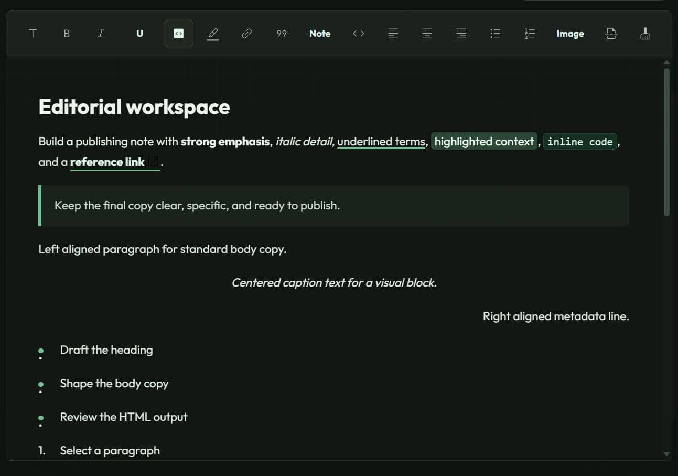
Task: Select the T text style tool
Action: 33,34
